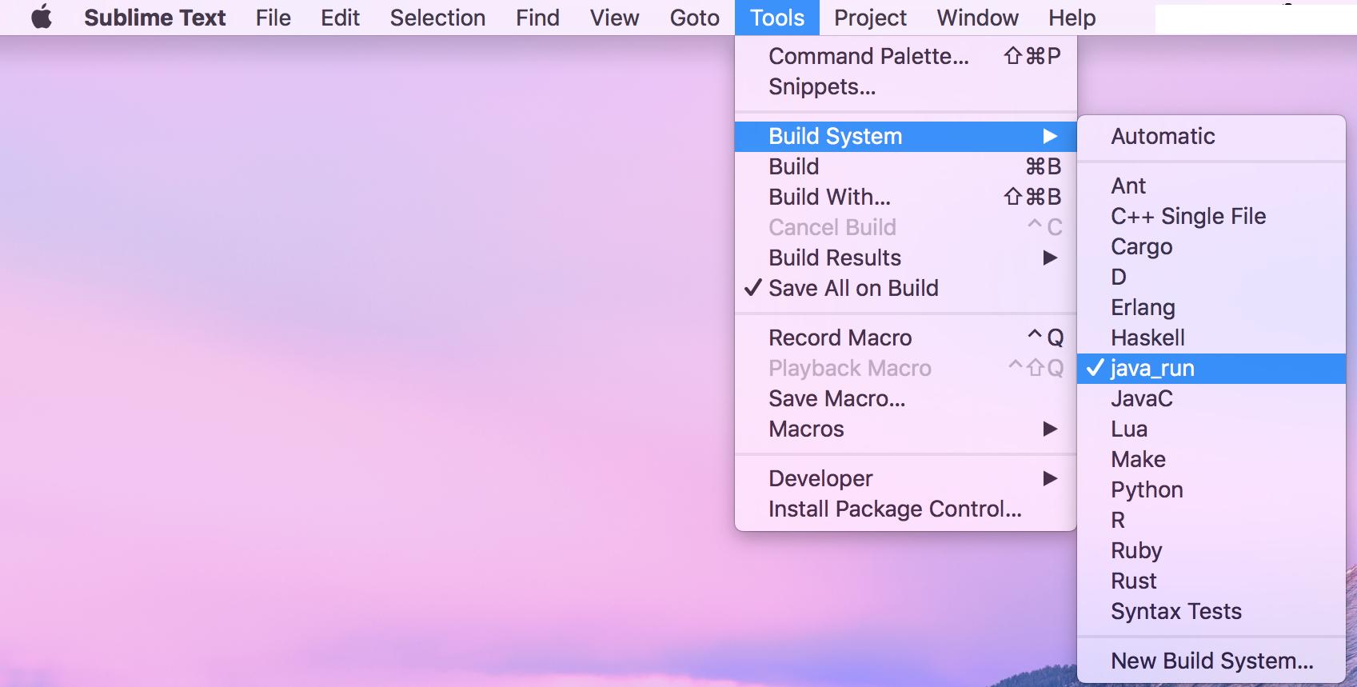Image resolution: width=1357 pixels, height=687 pixels.
Task: Expand the Macros submenu
Action: click(x=806, y=429)
